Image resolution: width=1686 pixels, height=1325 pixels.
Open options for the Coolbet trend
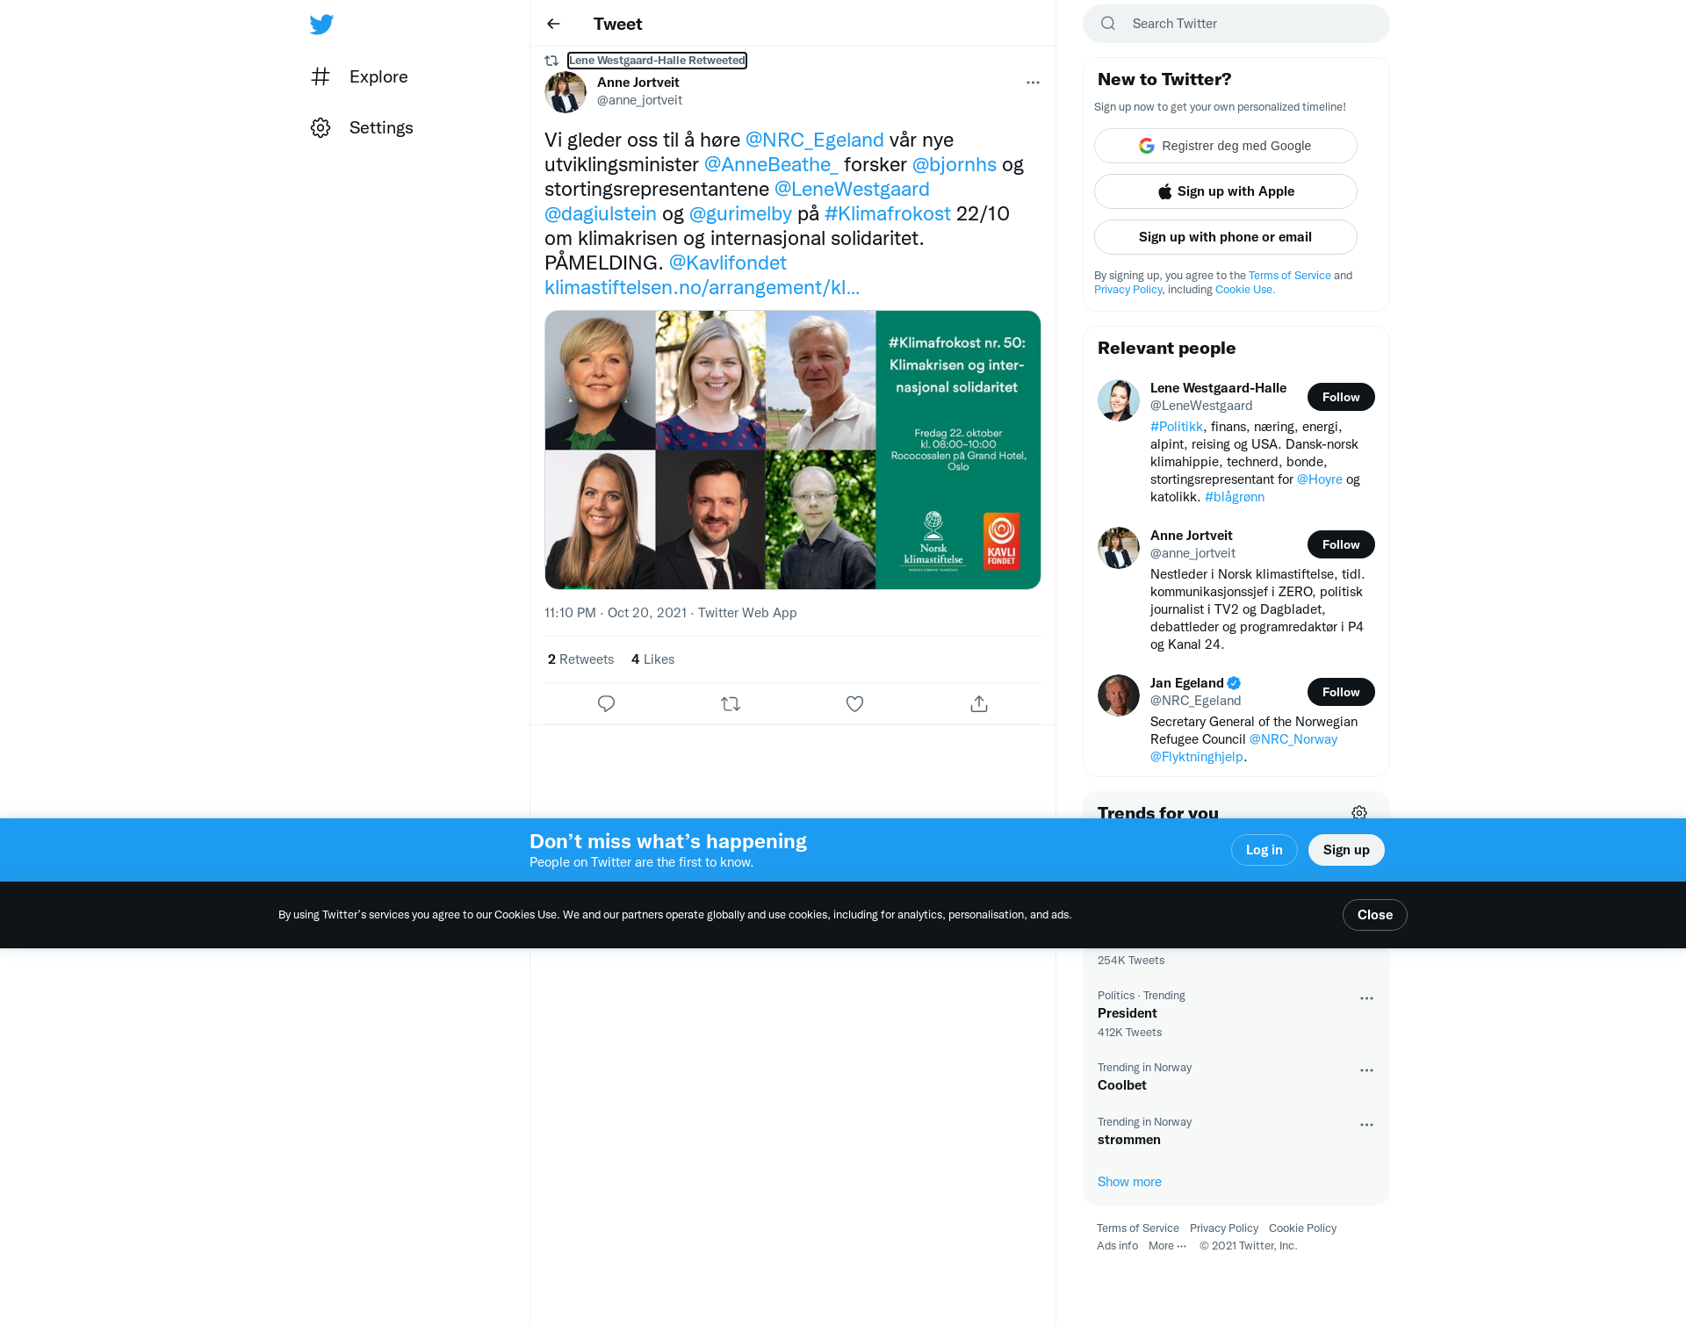[x=1366, y=1070]
